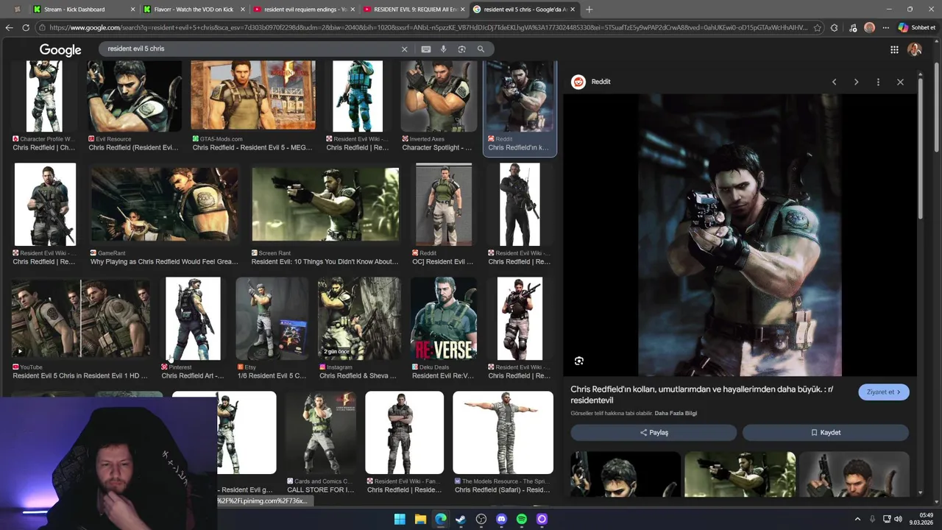Open Discord from the taskbar
The height and width of the screenshot is (530, 942).
pos(501,519)
